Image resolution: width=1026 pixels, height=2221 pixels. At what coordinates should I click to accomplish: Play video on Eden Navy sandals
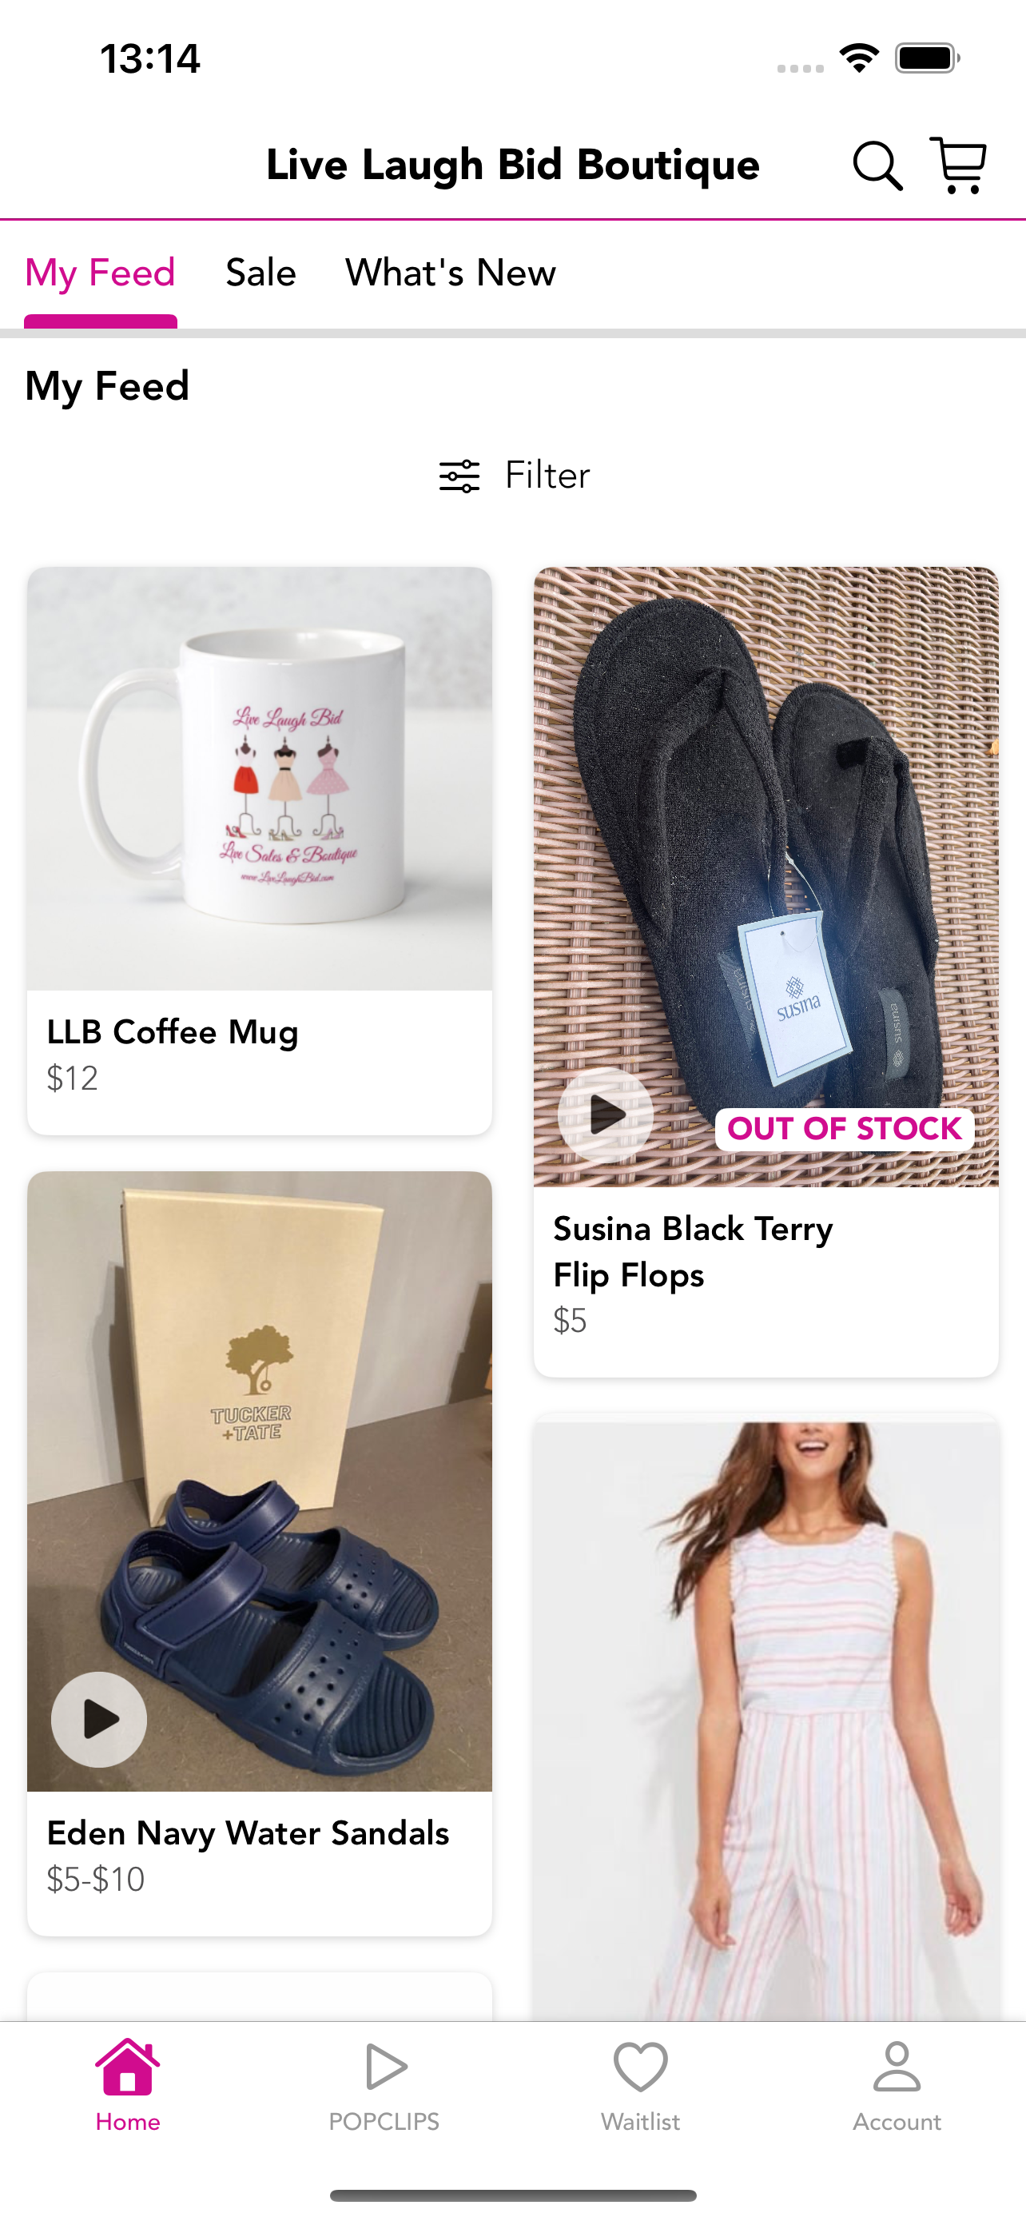pos(99,1719)
